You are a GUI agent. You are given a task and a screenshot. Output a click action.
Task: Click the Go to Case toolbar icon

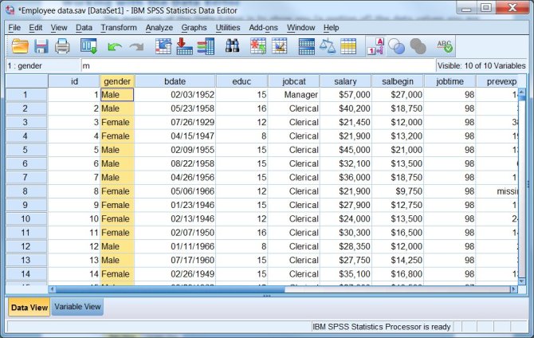[x=163, y=46]
